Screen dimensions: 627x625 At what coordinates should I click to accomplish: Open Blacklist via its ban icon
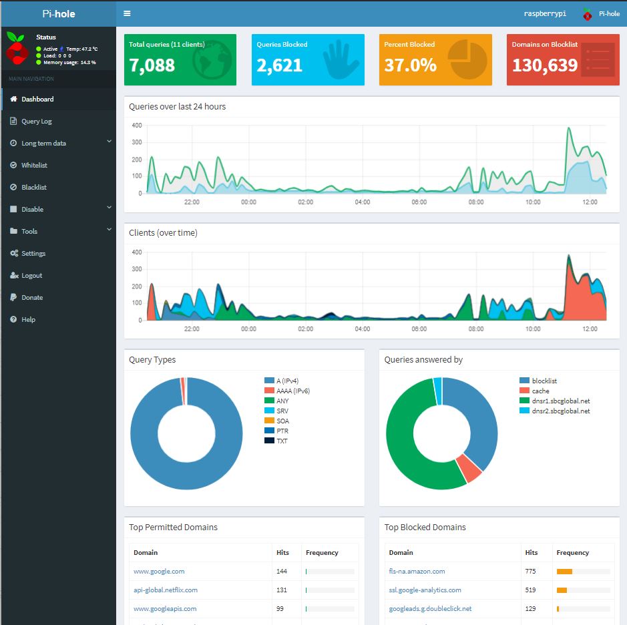12,187
